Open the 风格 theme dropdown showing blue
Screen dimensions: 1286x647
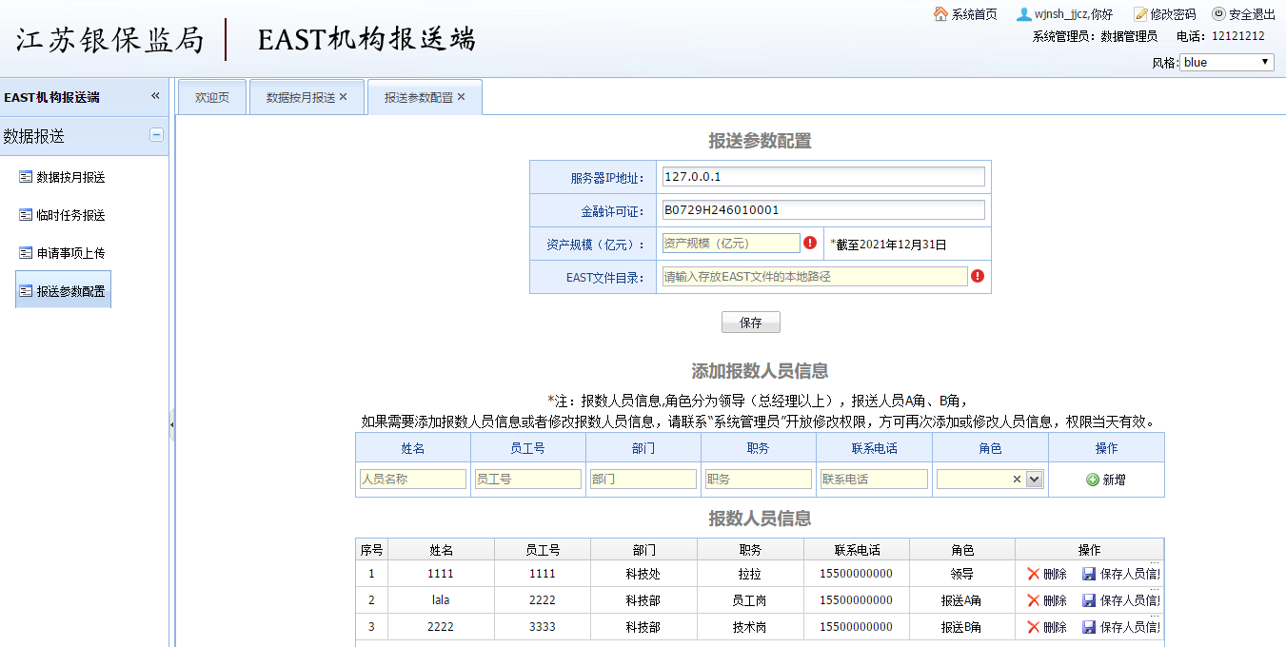click(1227, 62)
